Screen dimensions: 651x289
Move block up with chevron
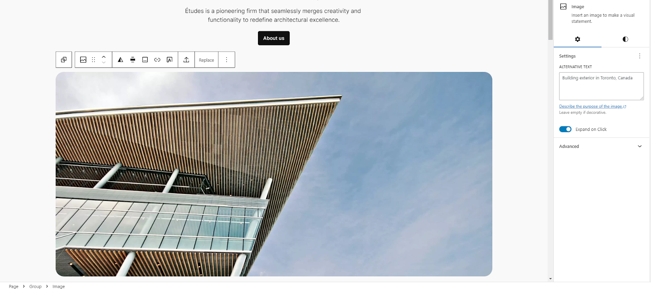point(104,57)
